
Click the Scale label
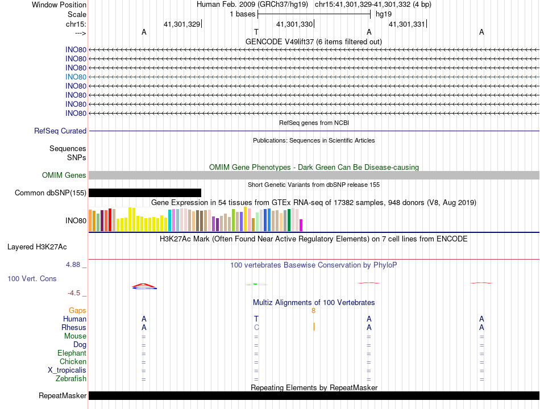point(77,14)
